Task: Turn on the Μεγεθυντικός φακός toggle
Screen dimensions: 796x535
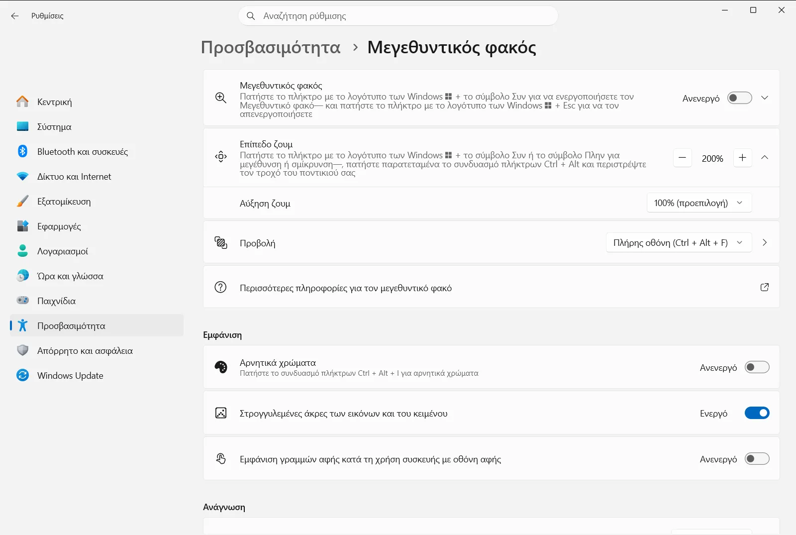Action: coord(740,98)
